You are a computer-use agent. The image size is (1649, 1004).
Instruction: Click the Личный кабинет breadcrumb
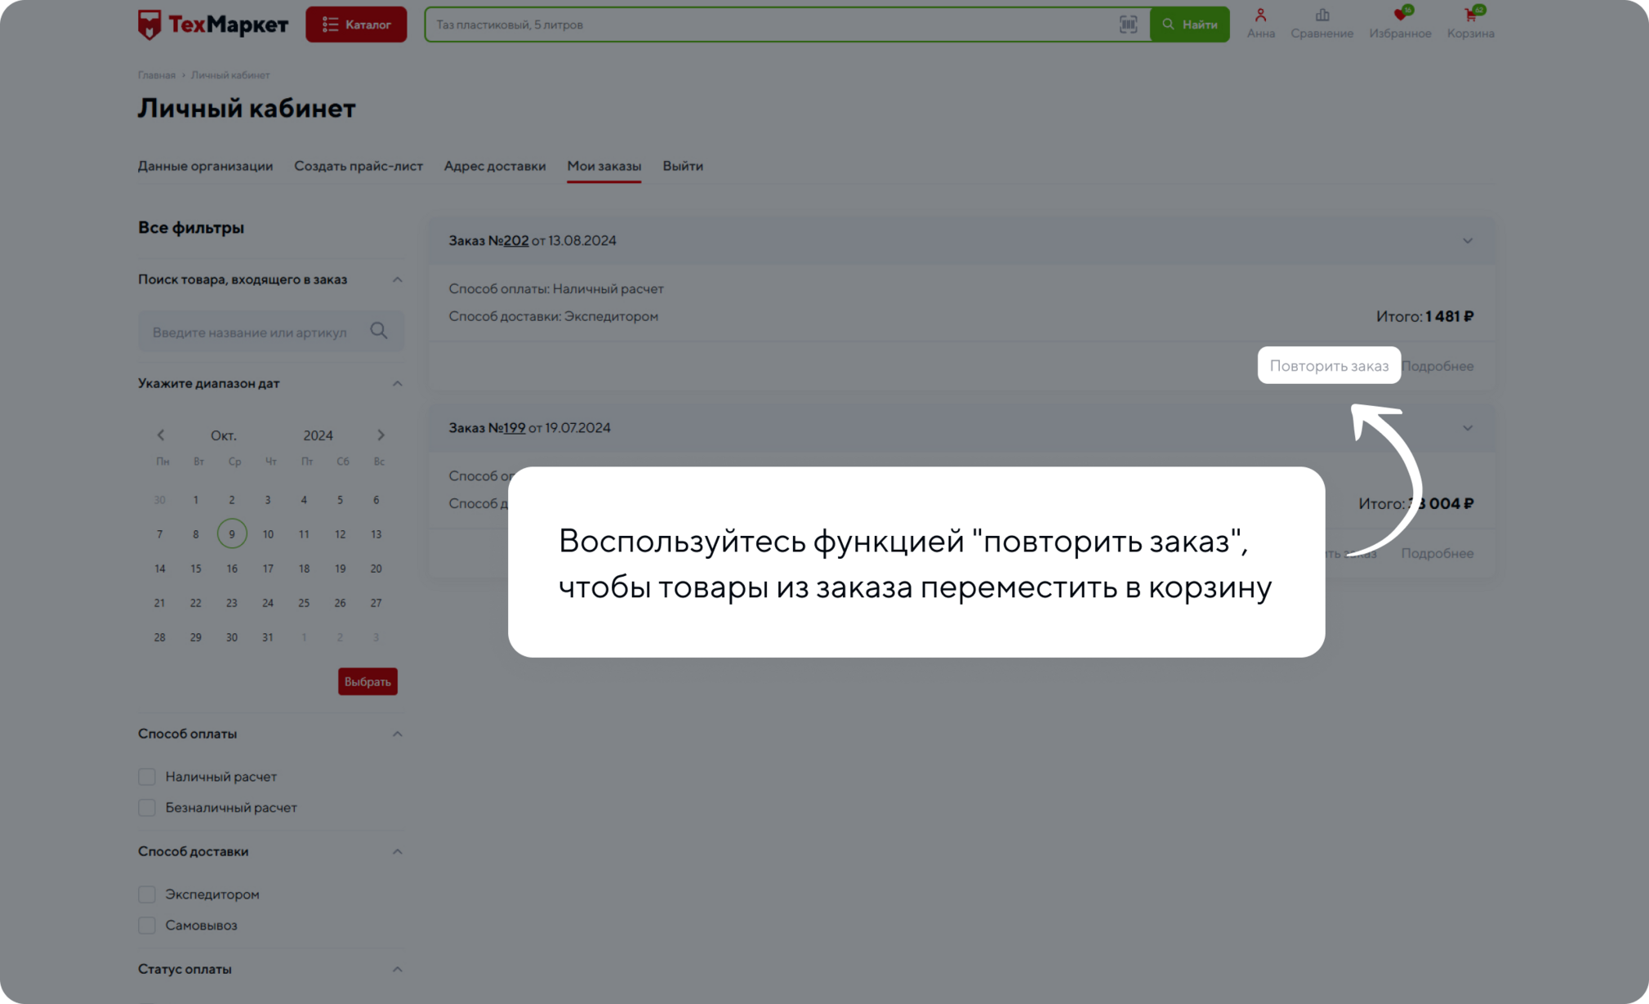click(230, 75)
